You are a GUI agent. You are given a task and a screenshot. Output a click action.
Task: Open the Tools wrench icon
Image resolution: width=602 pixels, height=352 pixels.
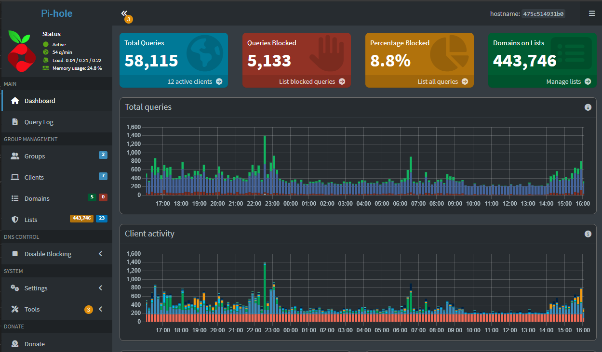pos(15,309)
